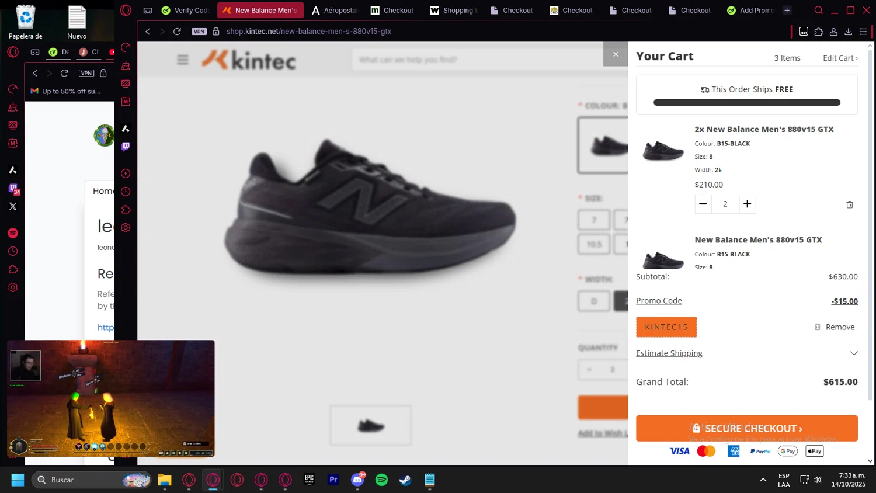This screenshot has height=493, width=876.
Task: Open File Explorer from the taskbar
Action: (x=165, y=480)
